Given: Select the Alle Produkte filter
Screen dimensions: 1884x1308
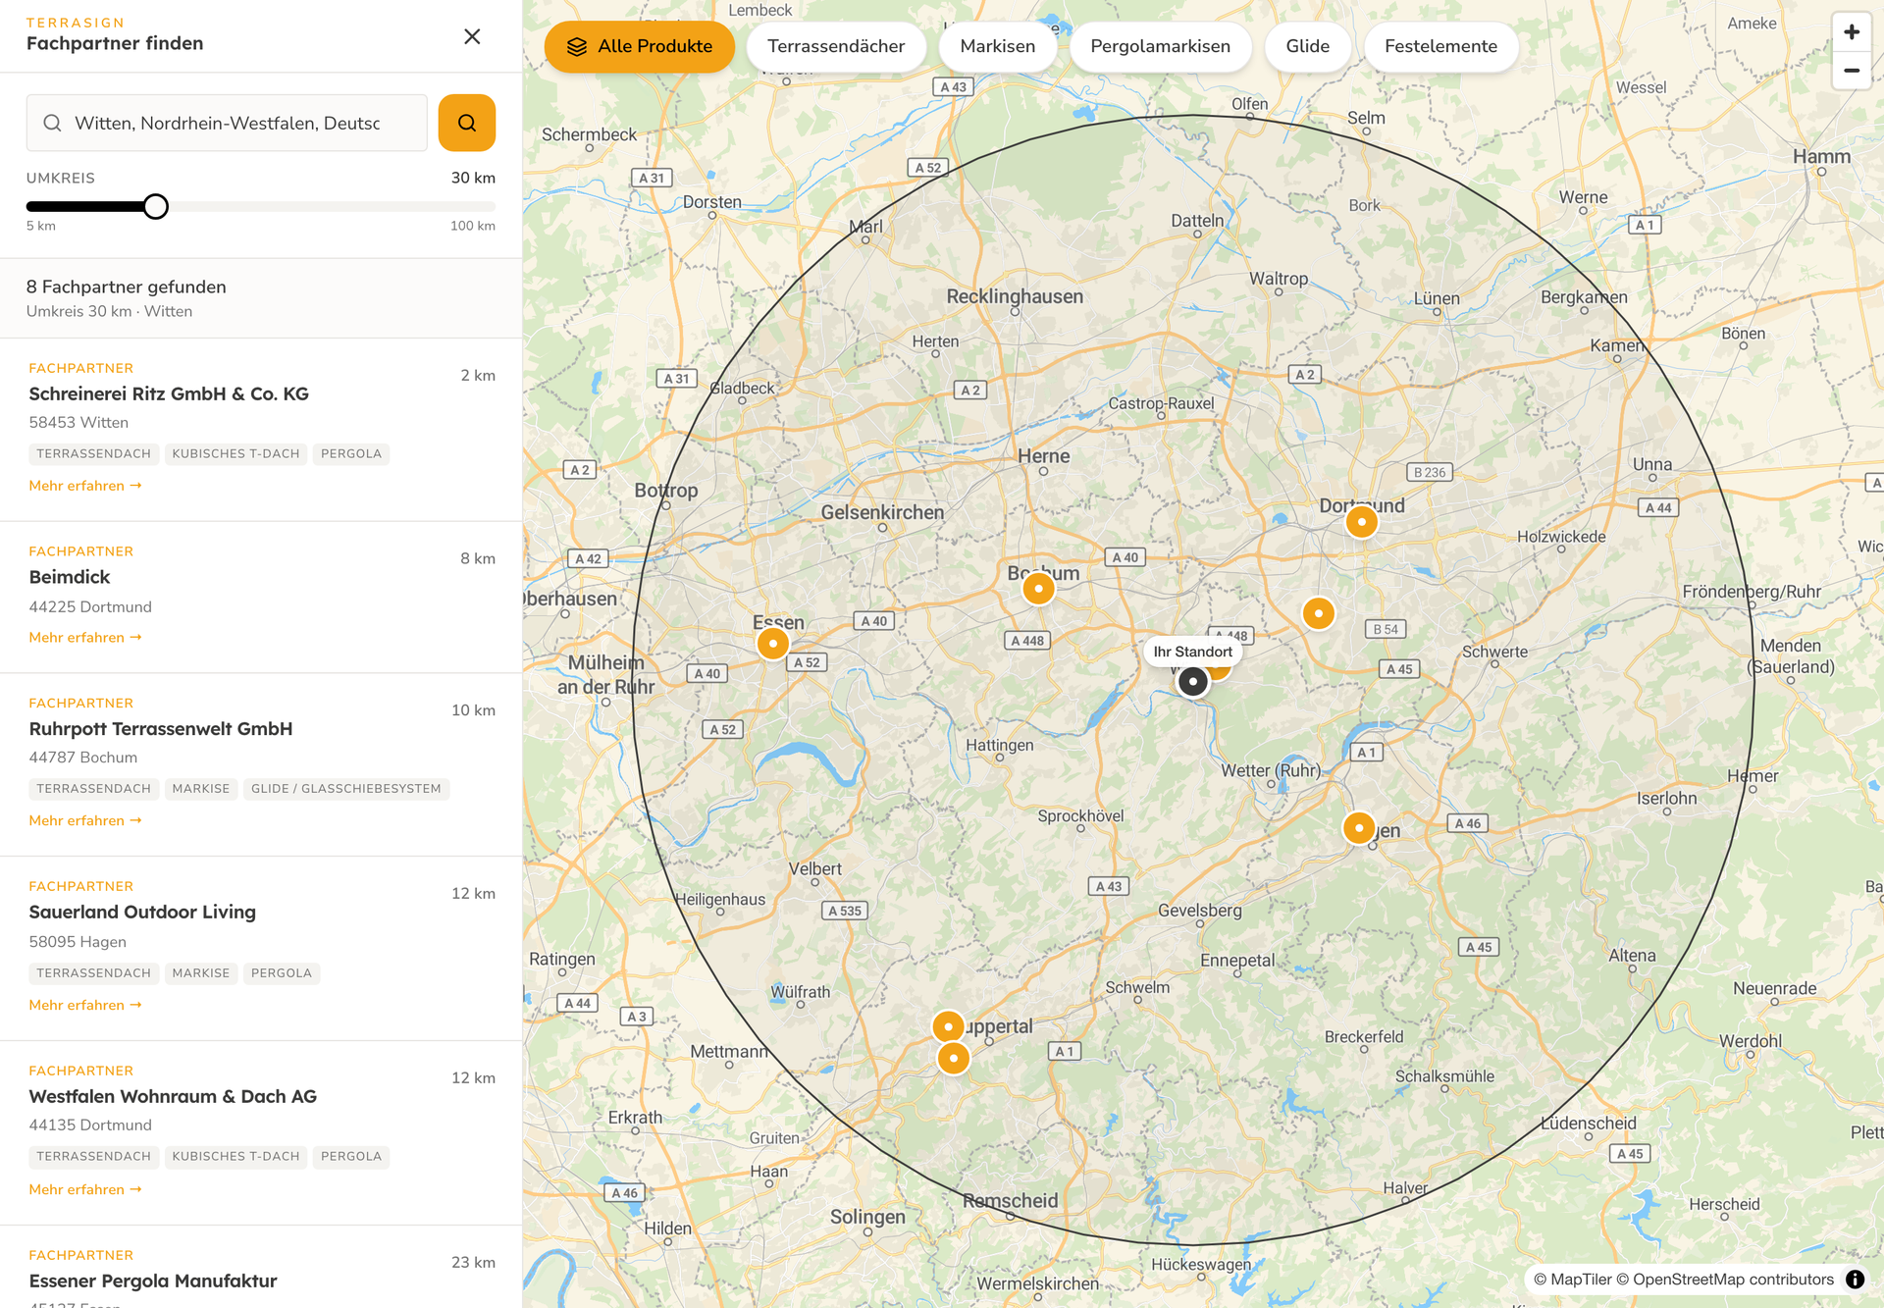Looking at the screenshot, I should (x=640, y=46).
